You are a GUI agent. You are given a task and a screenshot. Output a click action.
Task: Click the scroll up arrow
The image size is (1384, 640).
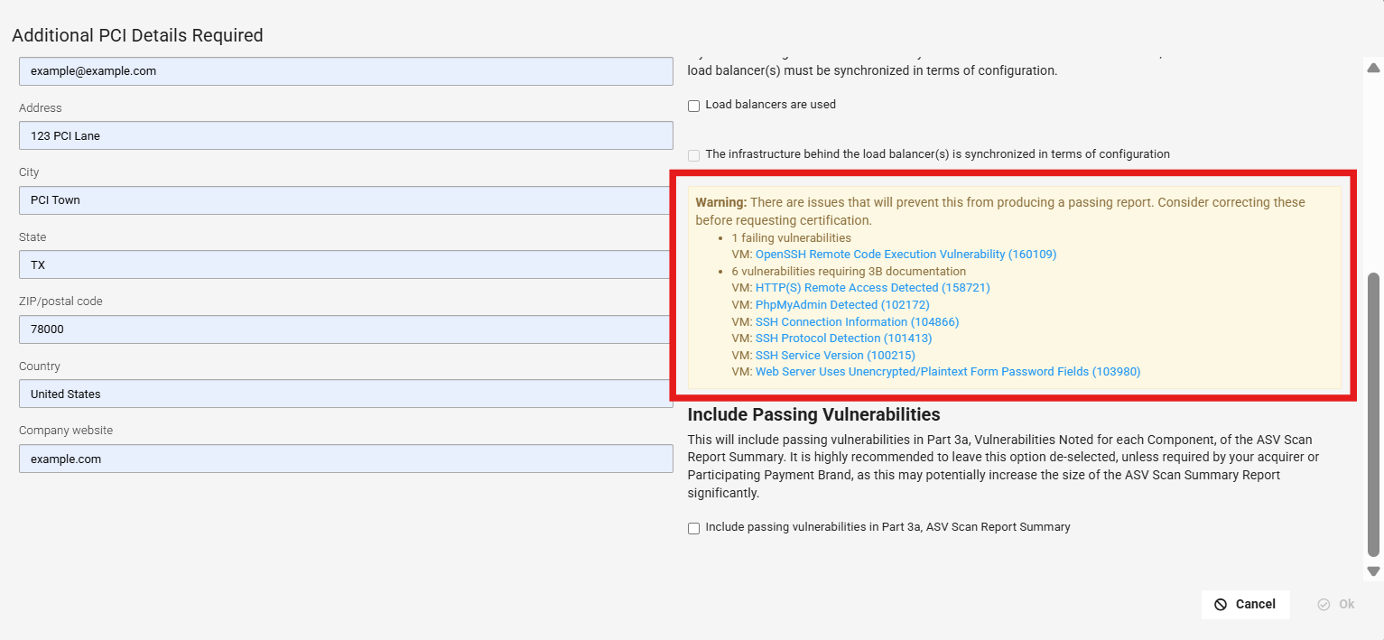pyautogui.click(x=1373, y=68)
